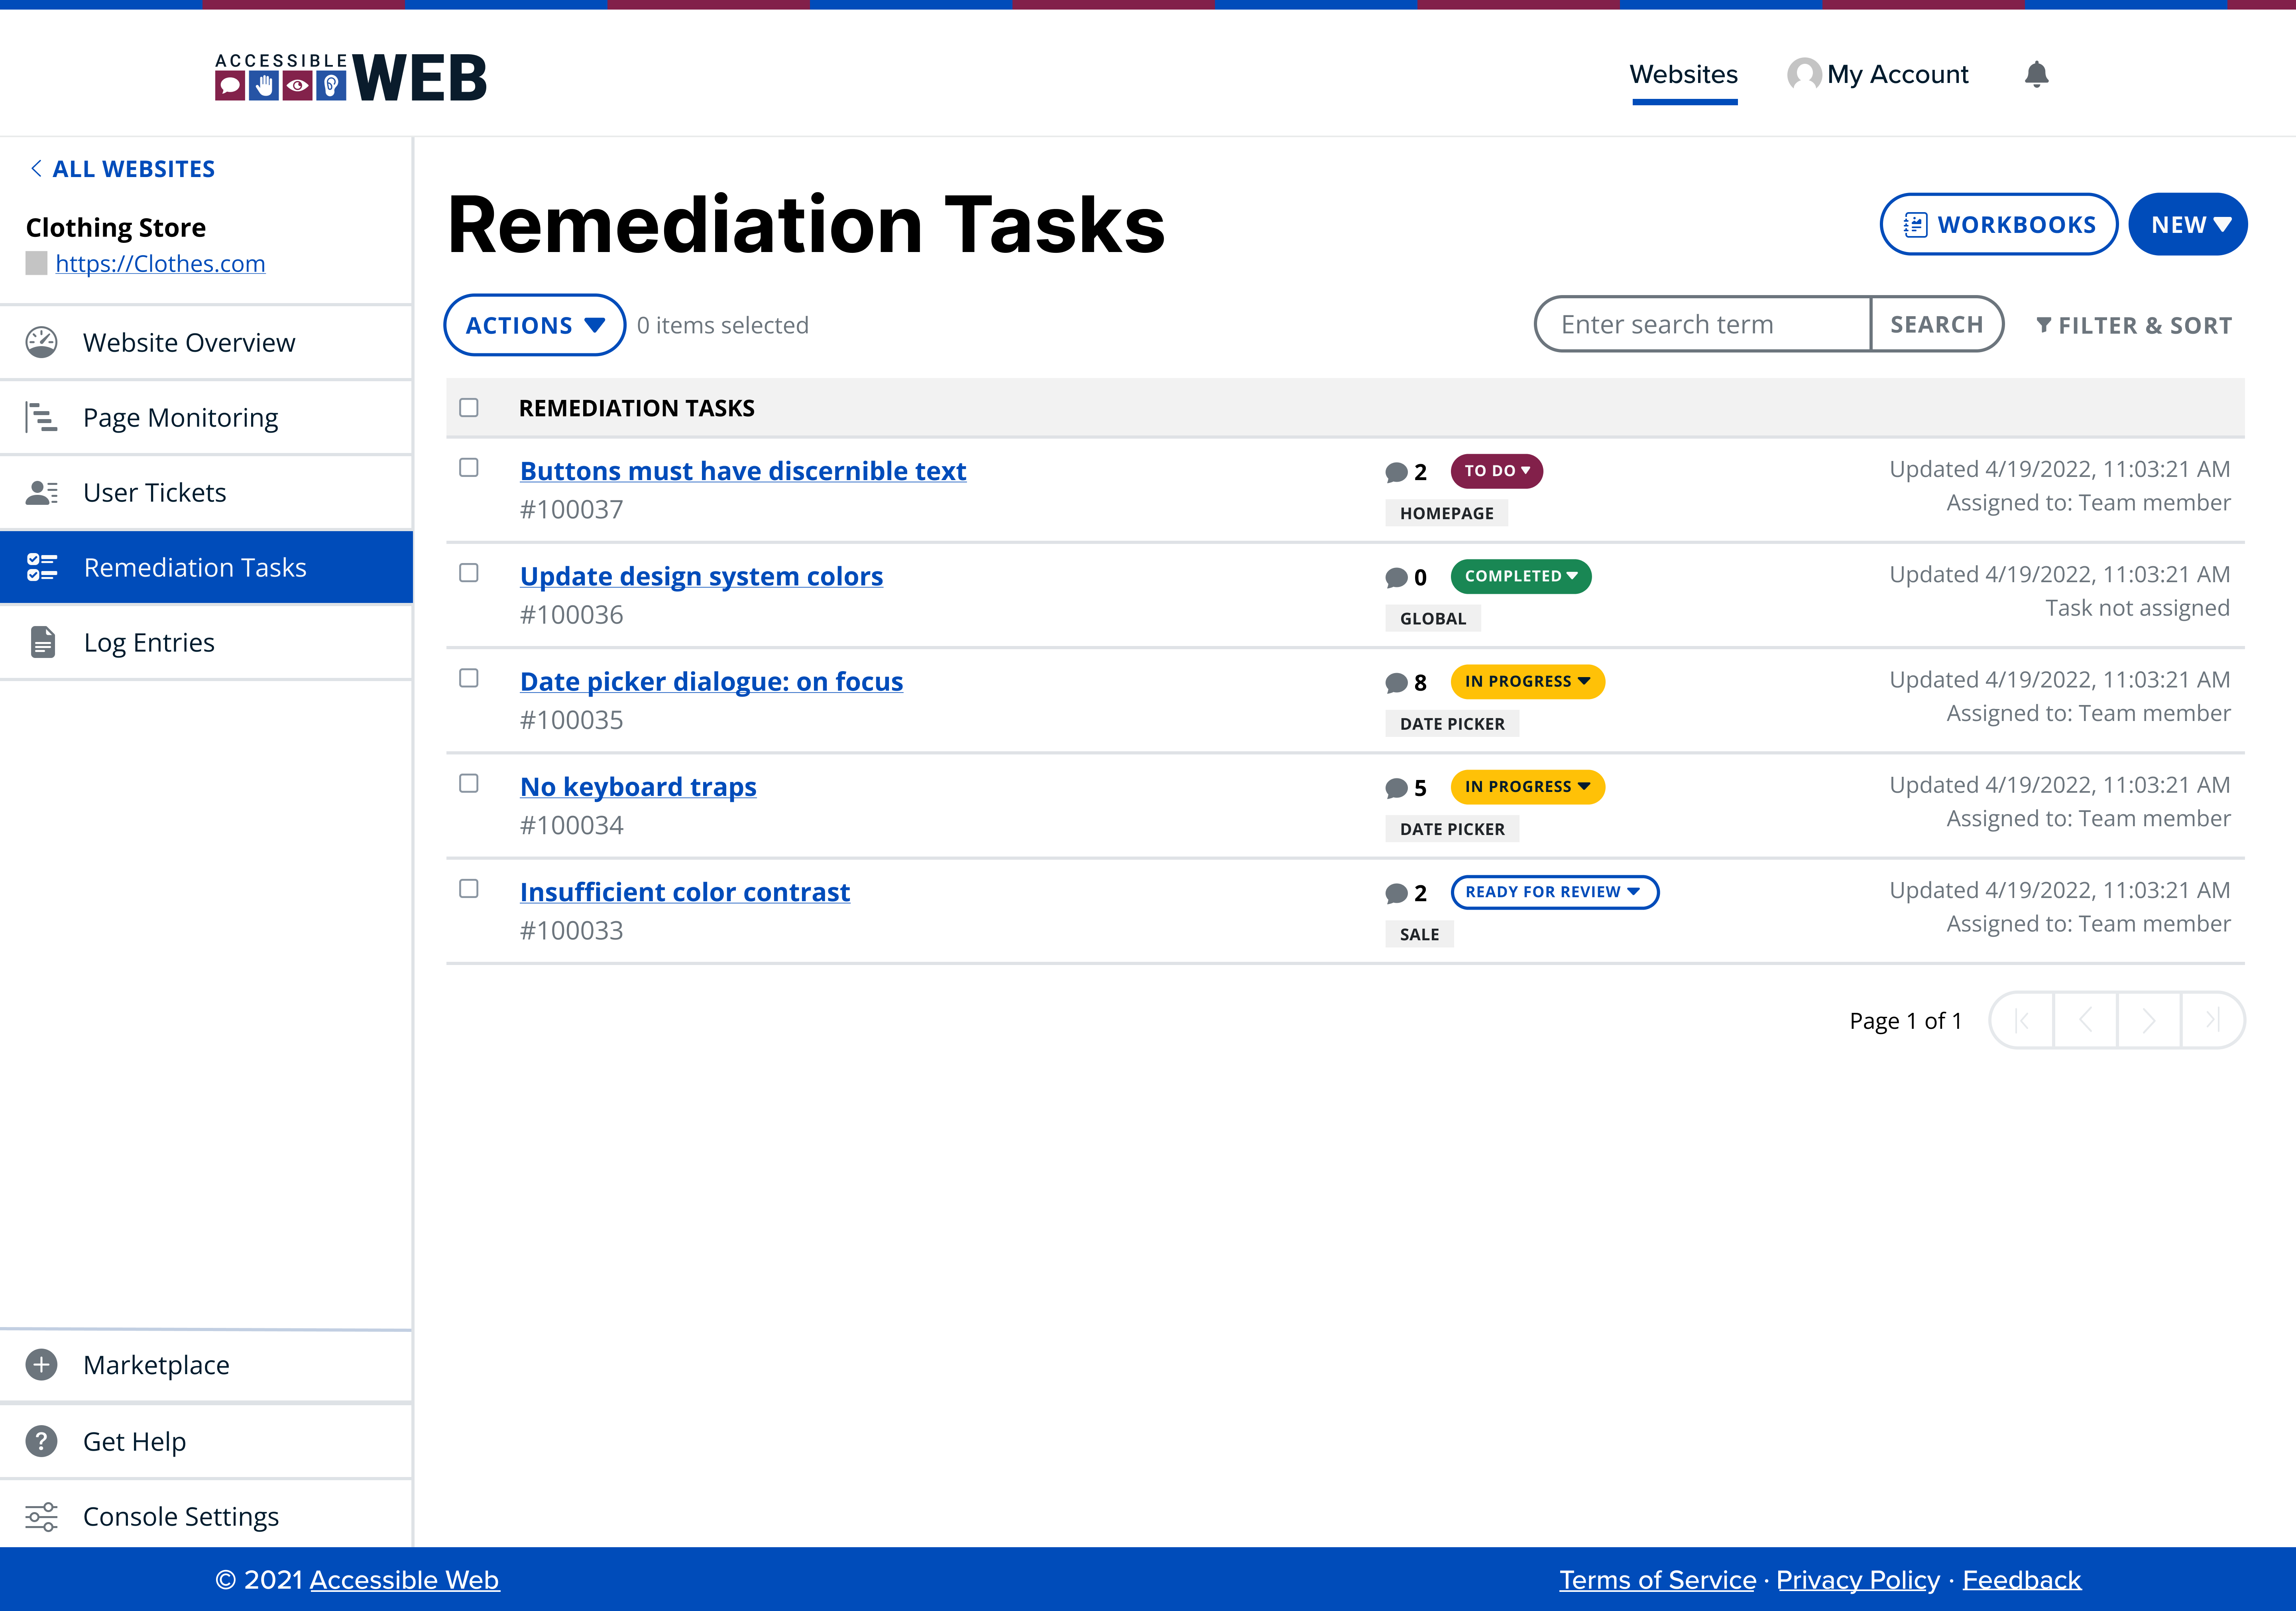This screenshot has width=2296, height=1611.
Task: Click the My Account avatar icon
Action: (x=1804, y=74)
